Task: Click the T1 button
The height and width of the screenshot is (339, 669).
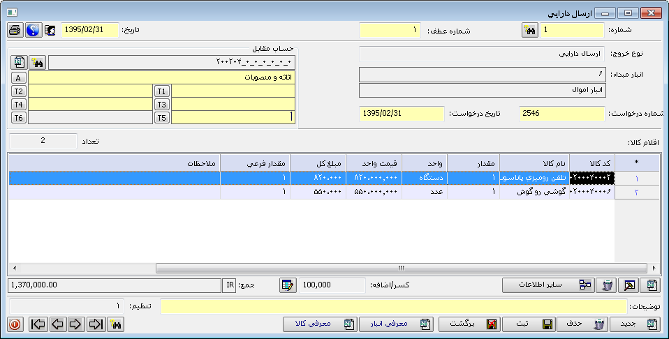Action: tap(162, 91)
